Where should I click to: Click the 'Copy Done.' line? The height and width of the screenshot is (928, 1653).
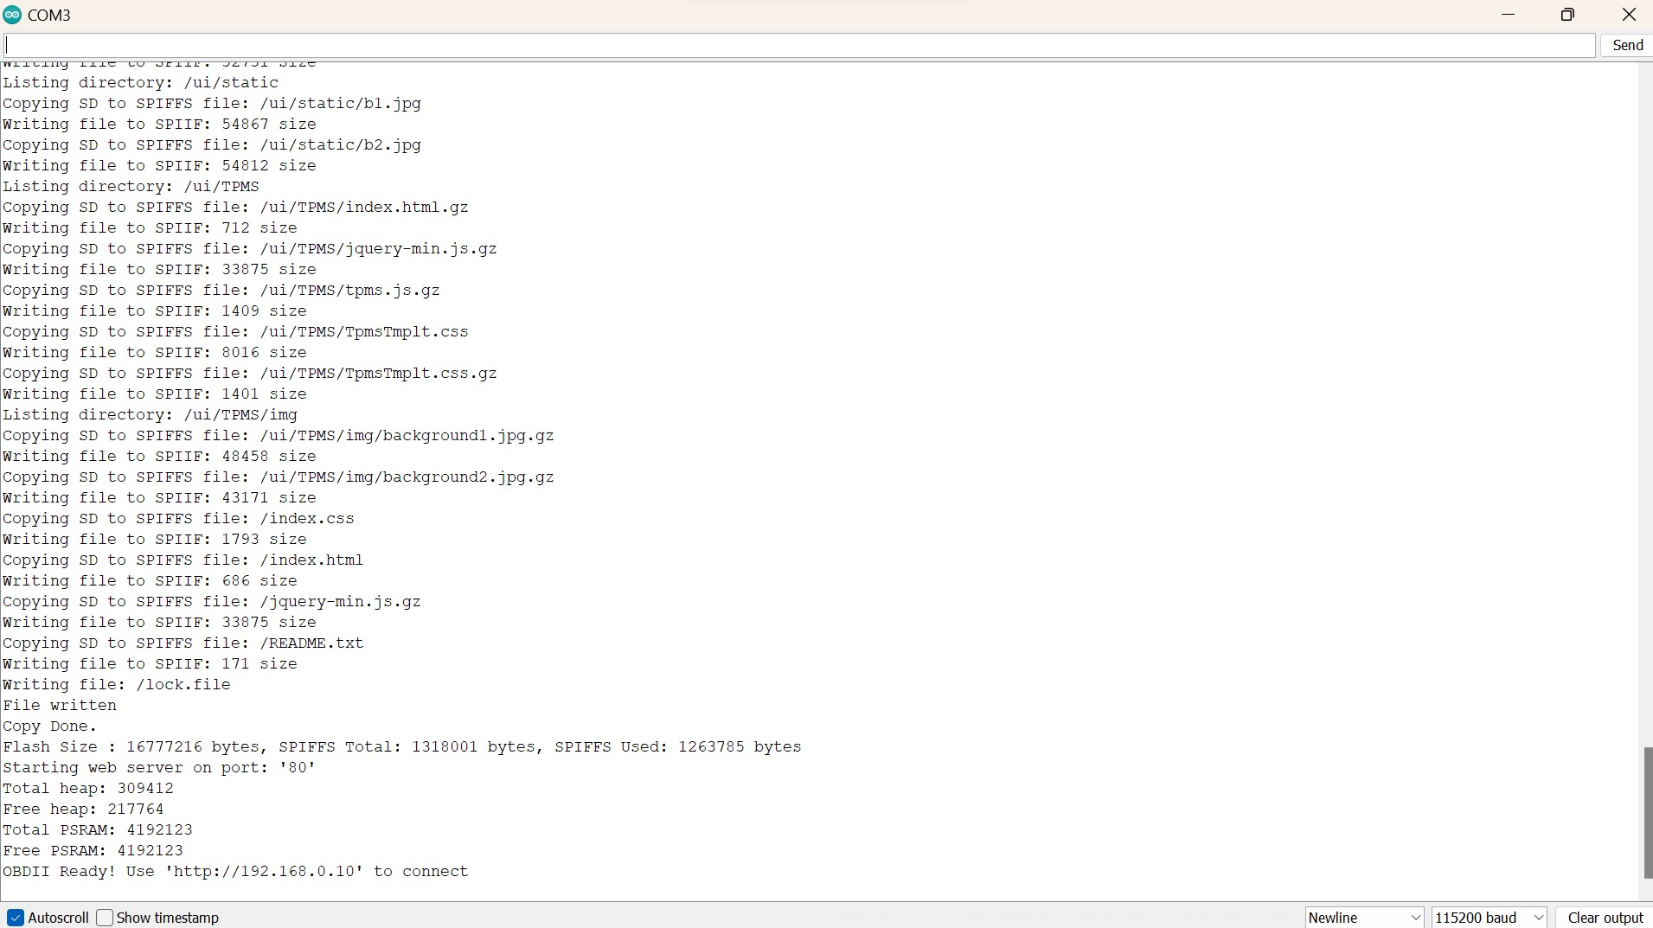click(50, 726)
